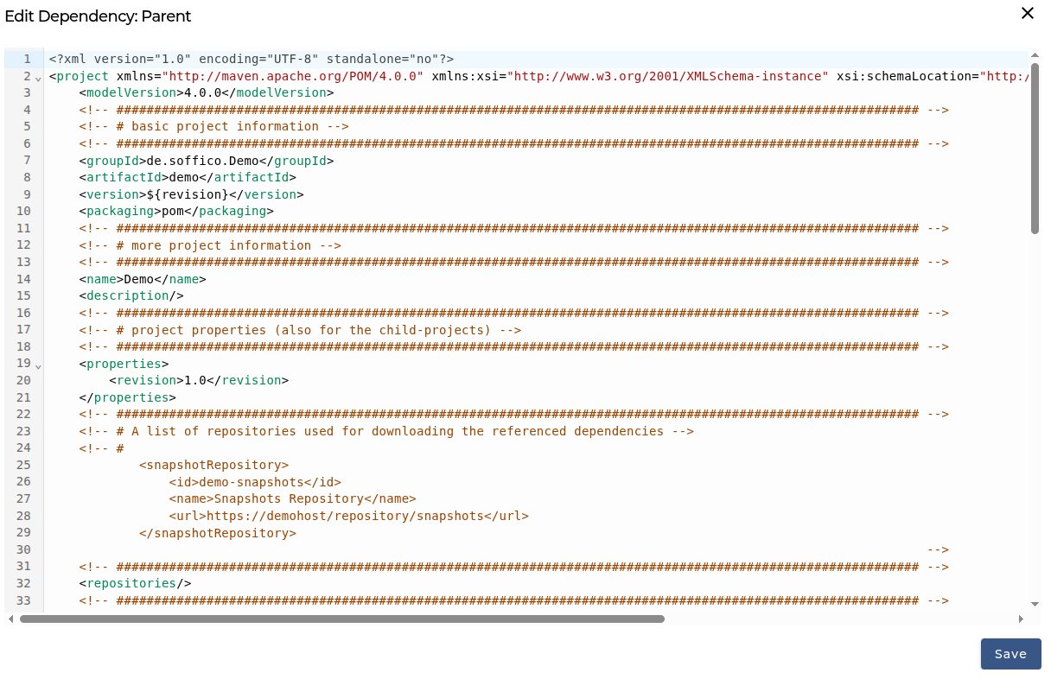1051x679 pixels.
Task: Click the 'project properties' comment on line 17
Action: [x=300, y=330]
